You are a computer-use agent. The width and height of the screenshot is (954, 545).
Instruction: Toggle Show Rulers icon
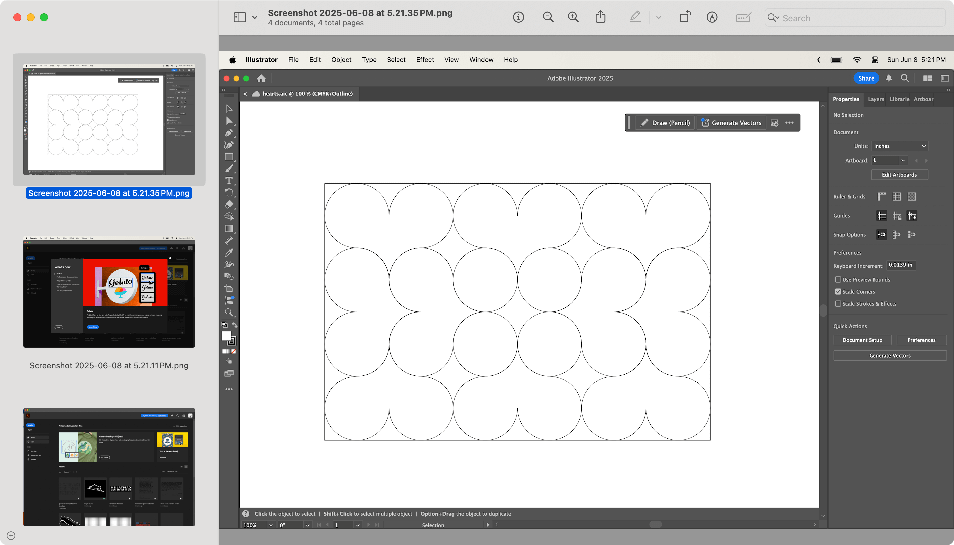point(882,196)
